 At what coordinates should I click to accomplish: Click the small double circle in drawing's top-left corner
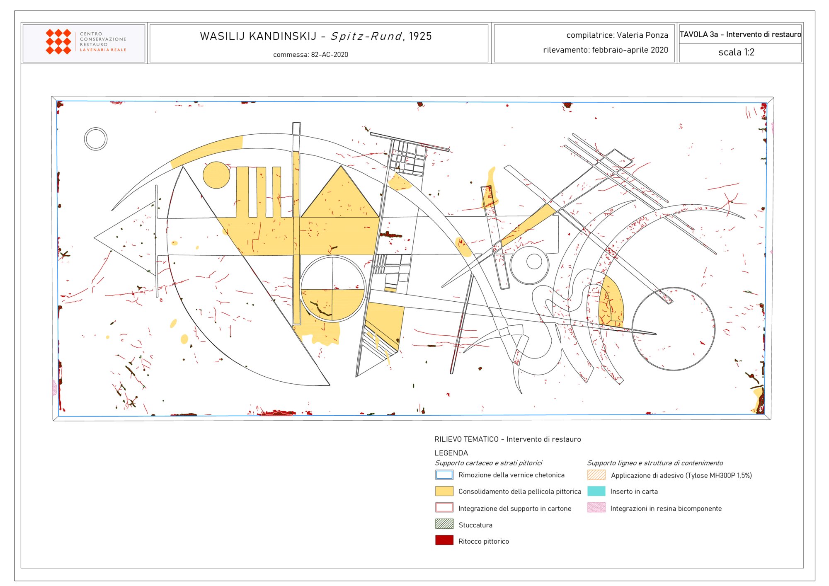(x=96, y=139)
